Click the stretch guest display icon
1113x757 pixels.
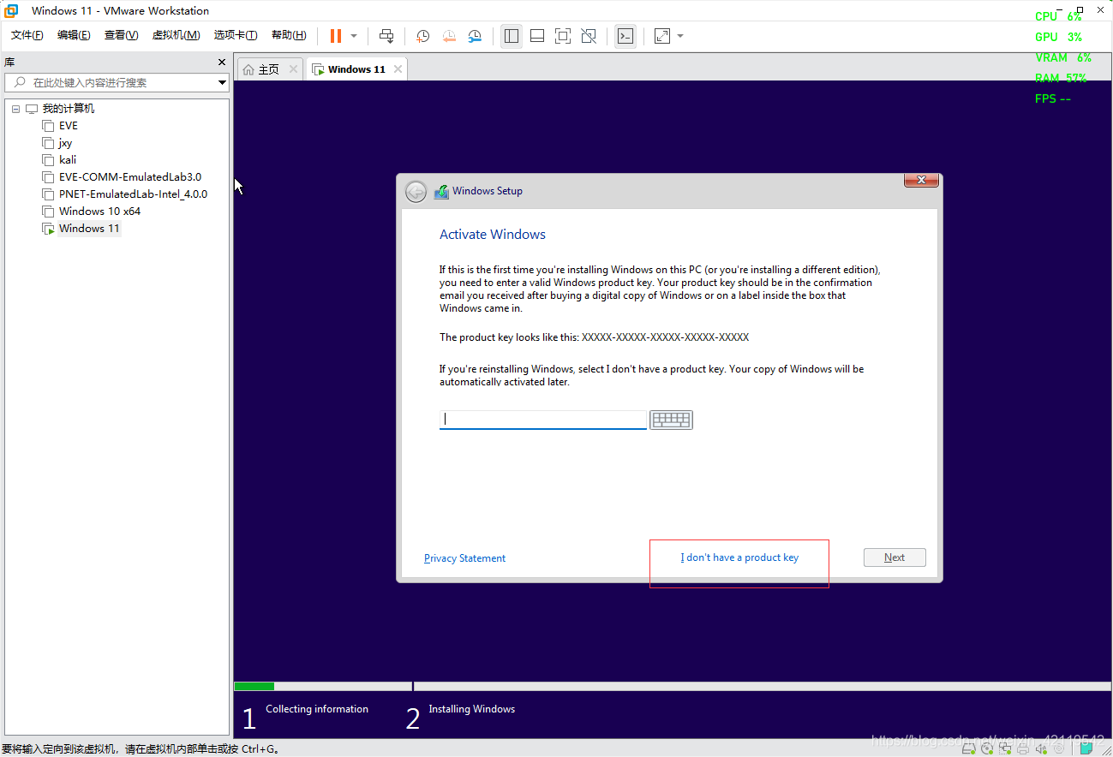[661, 36]
